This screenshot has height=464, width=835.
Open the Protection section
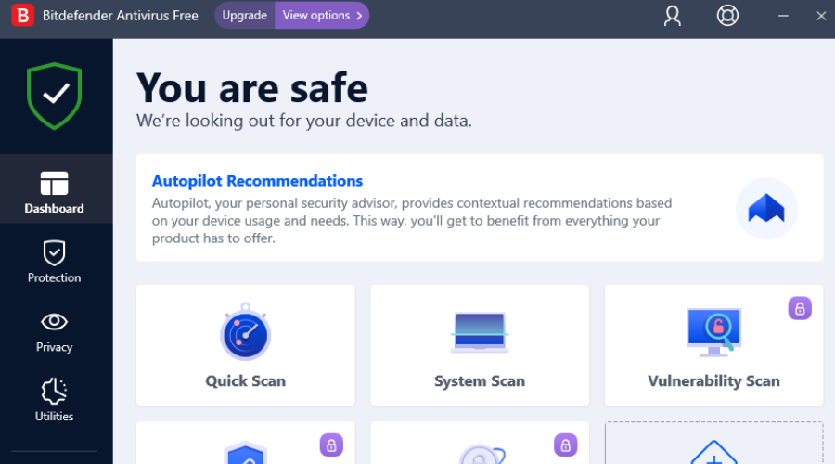pyautogui.click(x=56, y=261)
